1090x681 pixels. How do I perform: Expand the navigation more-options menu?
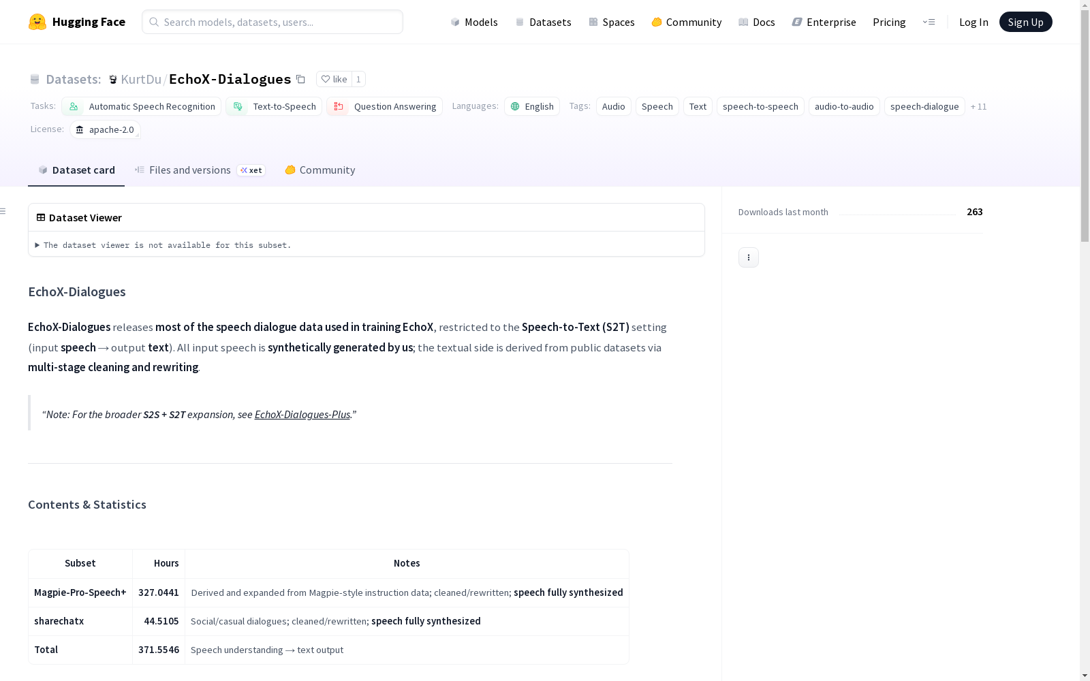click(929, 22)
